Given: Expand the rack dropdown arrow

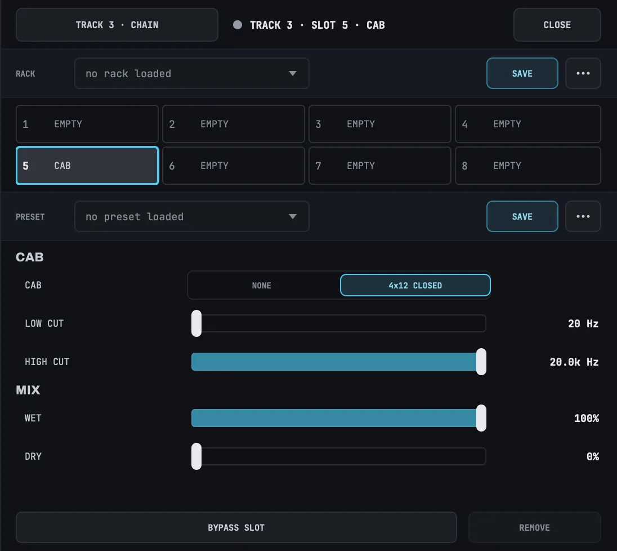Looking at the screenshot, I should tap(292, 73).
